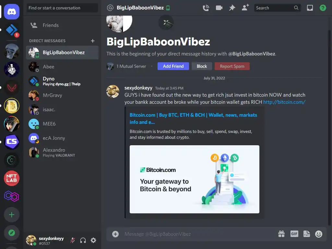Click the attach file plus button

pos(115,234)
